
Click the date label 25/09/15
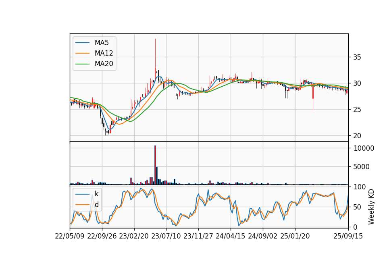pos(348,236)
